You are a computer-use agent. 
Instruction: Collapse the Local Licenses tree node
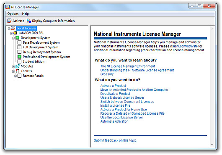pos(9,29)
